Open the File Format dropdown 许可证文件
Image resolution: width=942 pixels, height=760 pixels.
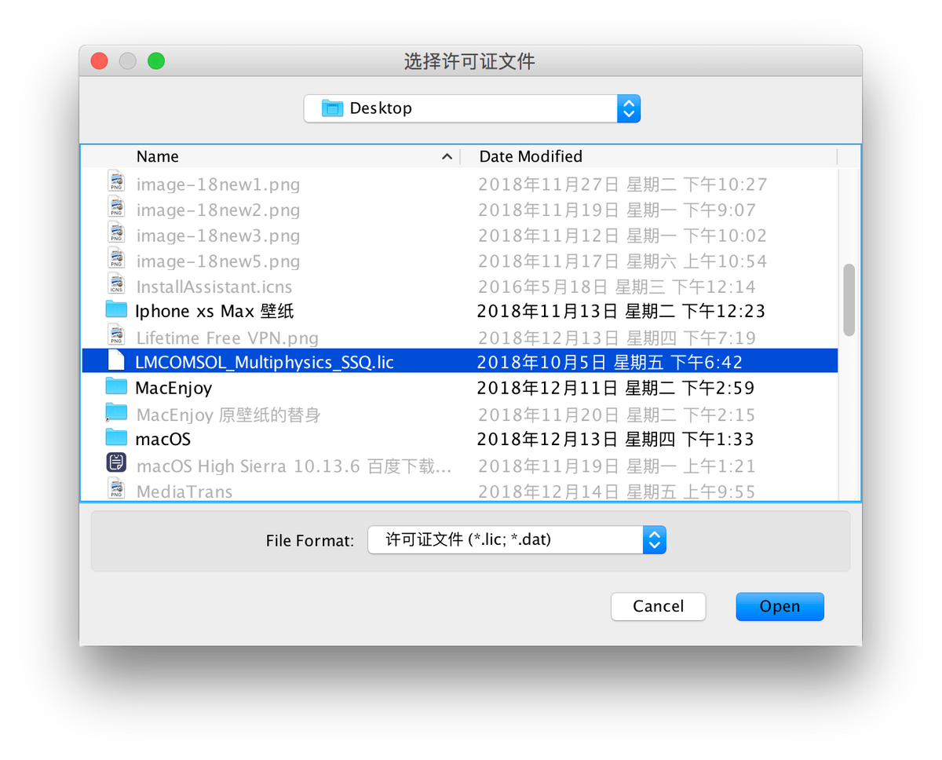(517, 539)
